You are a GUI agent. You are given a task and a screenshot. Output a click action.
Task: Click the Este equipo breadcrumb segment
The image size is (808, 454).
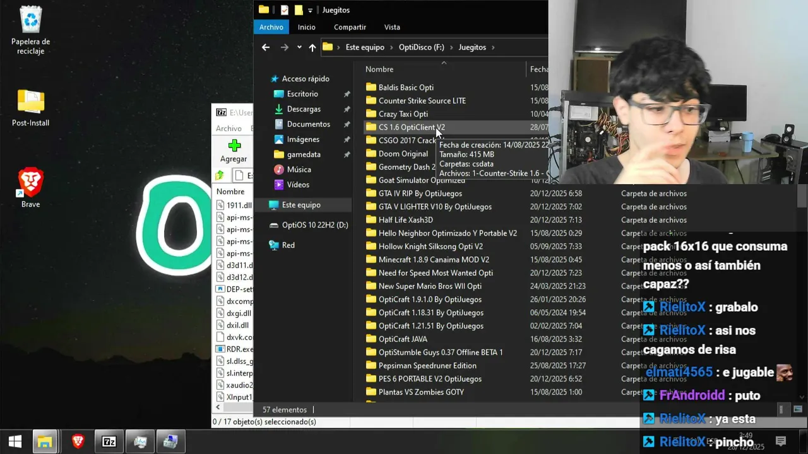click(365, 47)
